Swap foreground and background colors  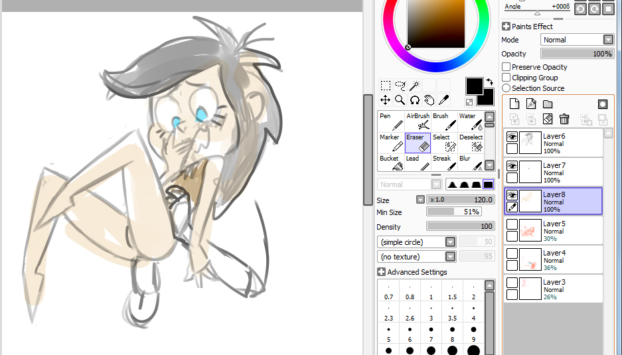(x=490, y=82)
